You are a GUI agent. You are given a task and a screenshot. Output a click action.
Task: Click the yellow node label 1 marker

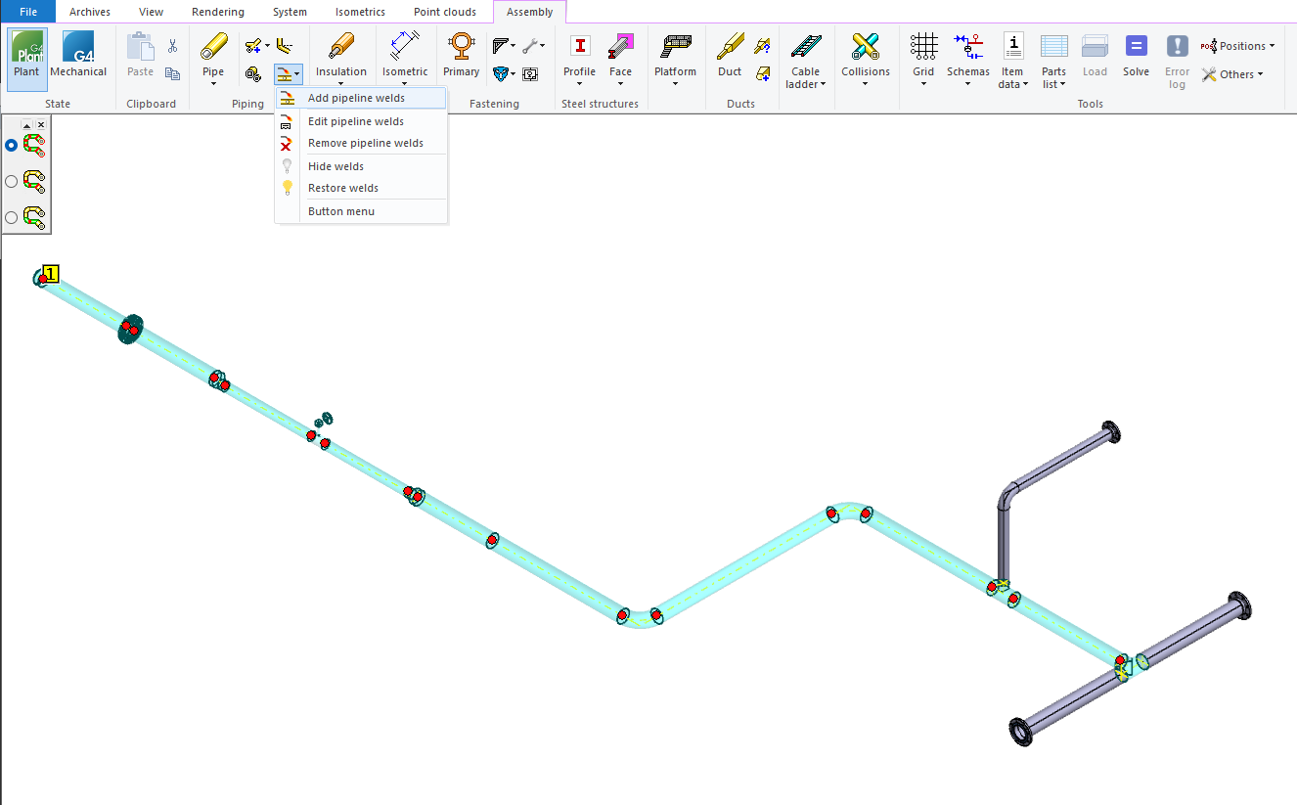point(52,273)
